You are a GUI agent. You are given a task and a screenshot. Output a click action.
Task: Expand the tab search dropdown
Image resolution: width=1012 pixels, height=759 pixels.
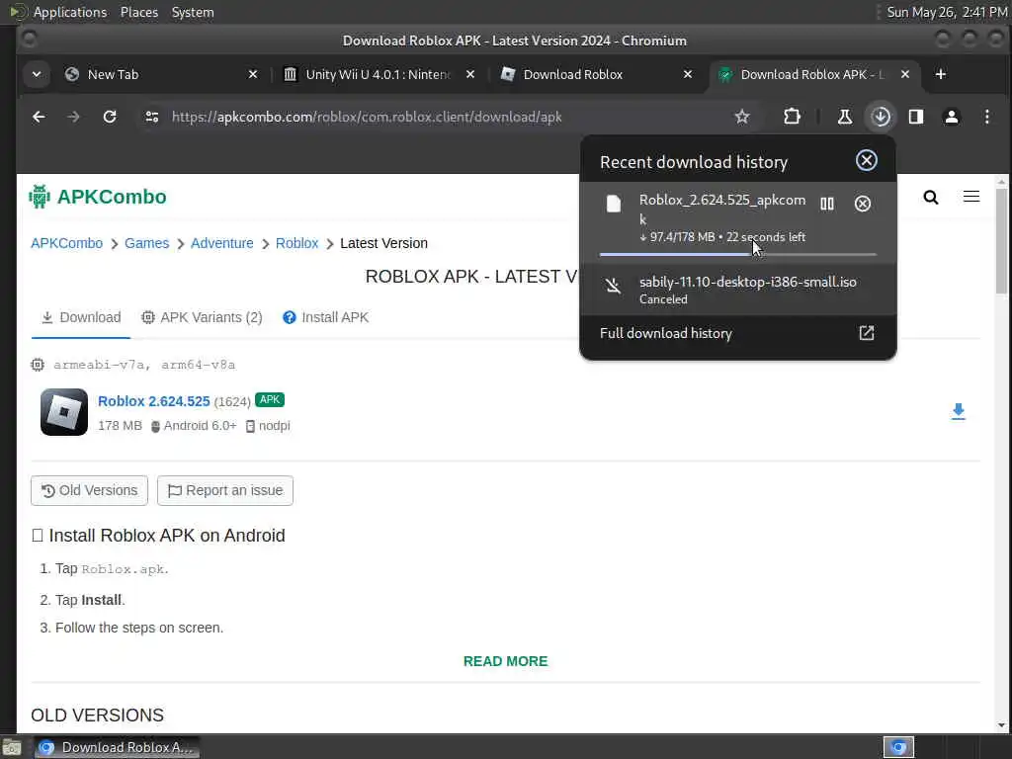(37, 74)
